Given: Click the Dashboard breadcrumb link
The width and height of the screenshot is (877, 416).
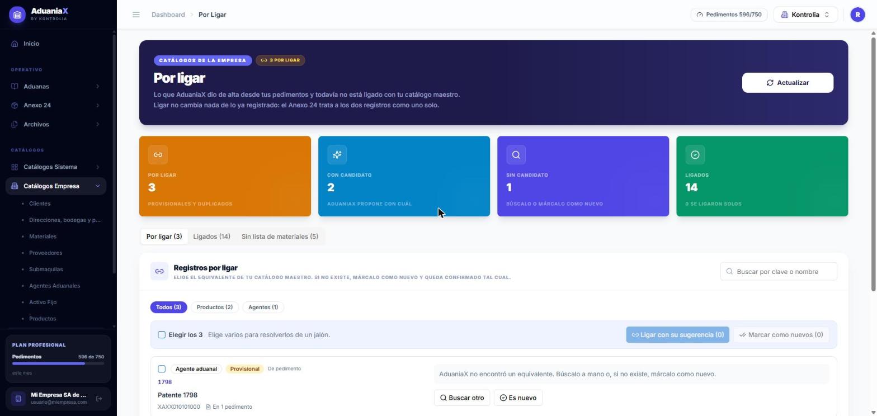Looking at the screenshot, I should [168, 15].
